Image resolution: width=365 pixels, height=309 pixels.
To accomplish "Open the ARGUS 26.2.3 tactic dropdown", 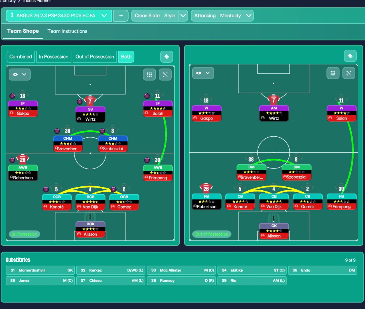I will click(x=59, y=16).
